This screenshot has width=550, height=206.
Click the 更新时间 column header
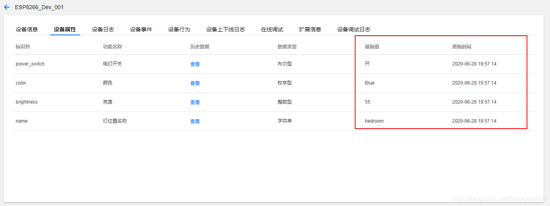point(462,46)
